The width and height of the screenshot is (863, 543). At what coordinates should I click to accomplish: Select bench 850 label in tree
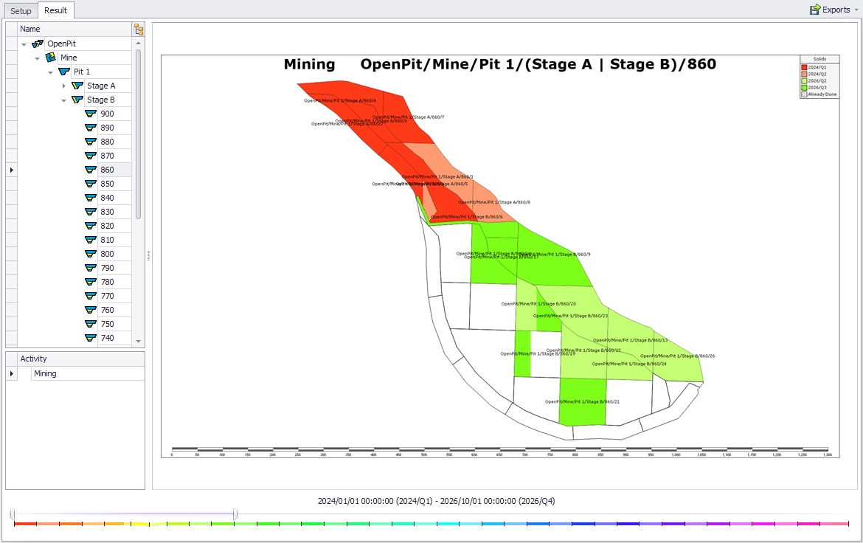[x=108, y=184]
